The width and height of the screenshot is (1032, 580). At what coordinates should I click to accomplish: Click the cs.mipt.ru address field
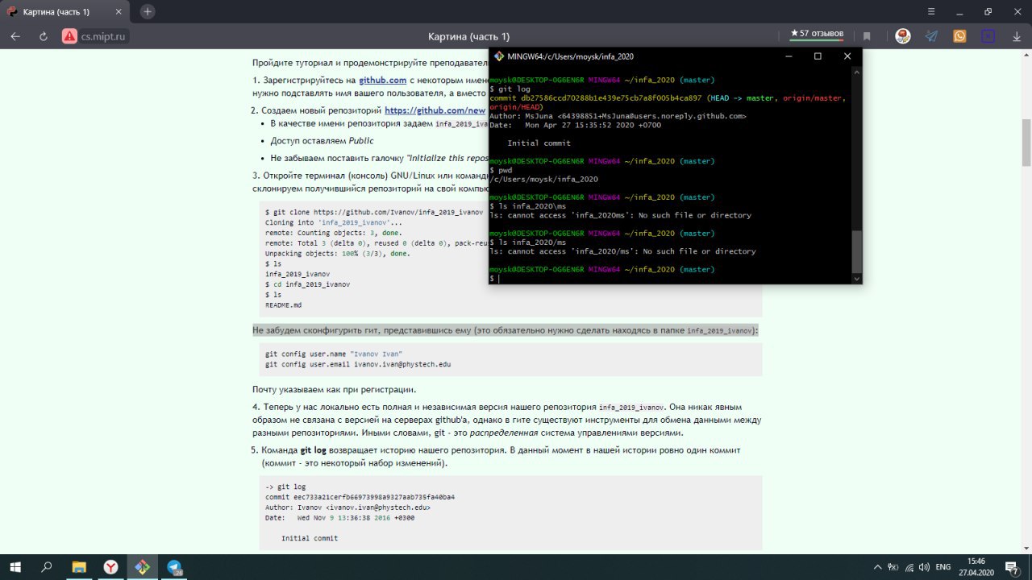(104, 36)
